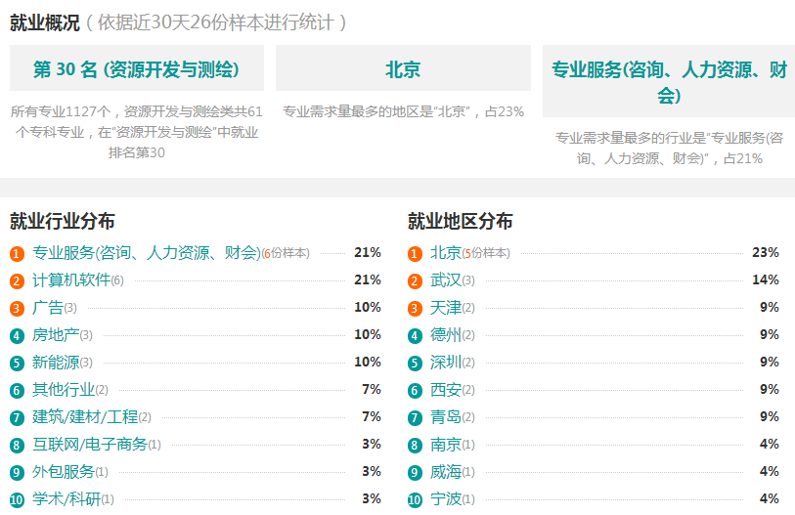Click rank 8 badge beside 南京

[x=415, y=445]
